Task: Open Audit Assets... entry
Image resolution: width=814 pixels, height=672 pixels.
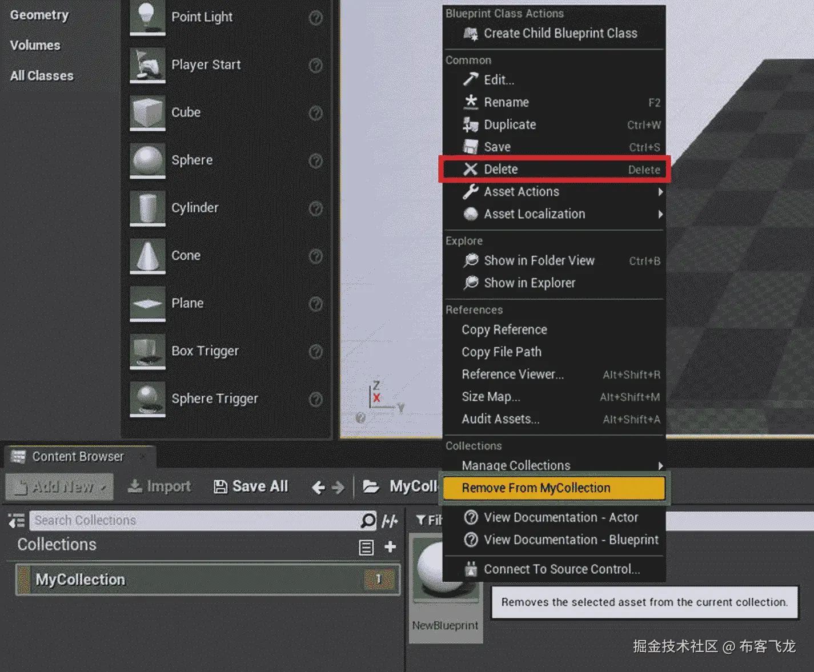Action: click(554, 419)
